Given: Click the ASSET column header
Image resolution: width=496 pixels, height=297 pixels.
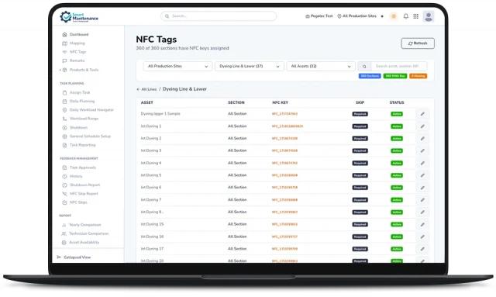Looking at the screenshot, I should tap(147, 102).
